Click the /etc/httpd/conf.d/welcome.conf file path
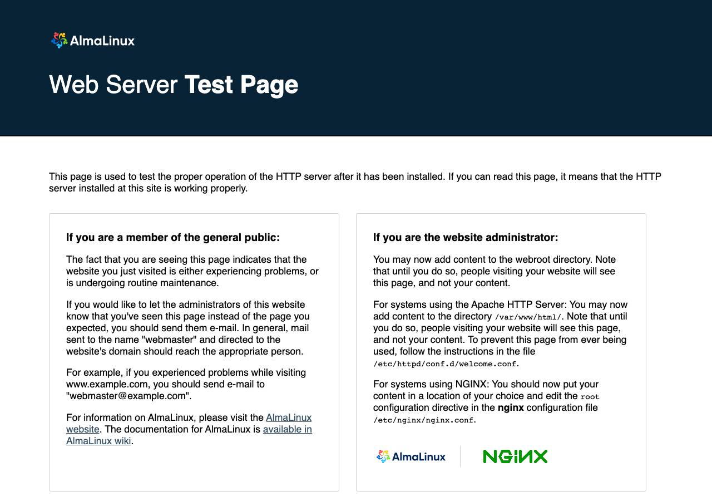The image size is (712, 501). tap(446, 364)
